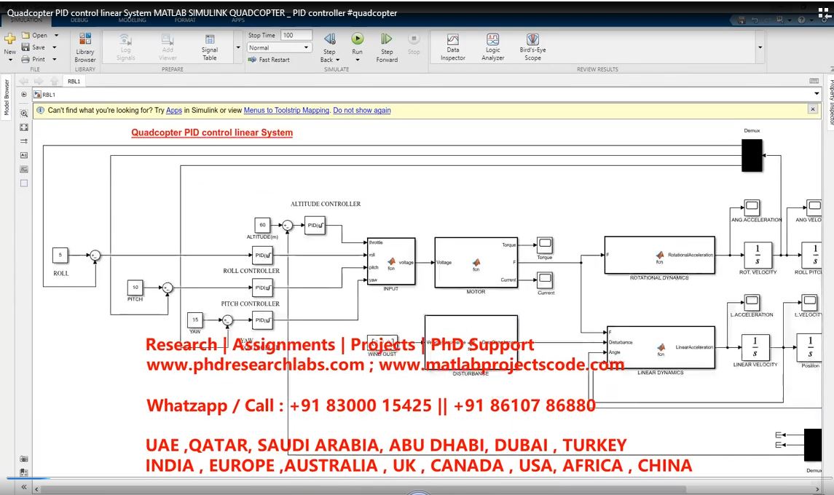This screenshot has height=495, width=834.
Task: Click the Add Viewer icon
Action: click(168, 39)
